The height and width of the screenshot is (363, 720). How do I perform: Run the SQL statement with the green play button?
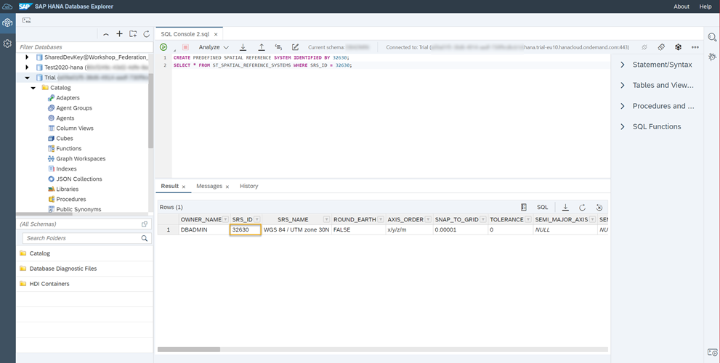(x=163, y=46)
